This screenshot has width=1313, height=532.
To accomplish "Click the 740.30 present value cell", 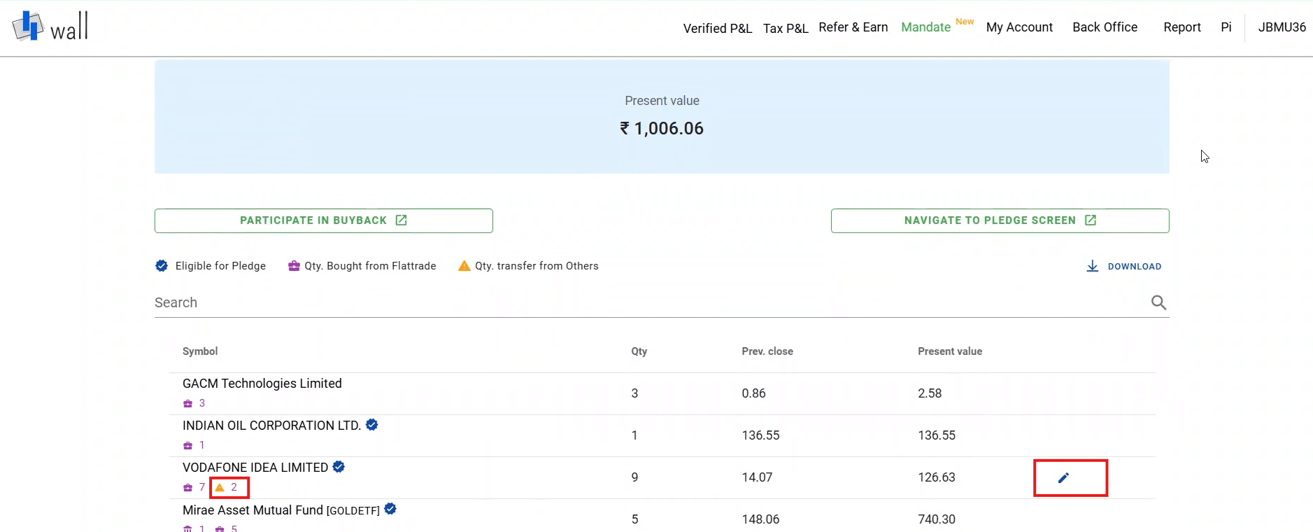I will [937, 519].
